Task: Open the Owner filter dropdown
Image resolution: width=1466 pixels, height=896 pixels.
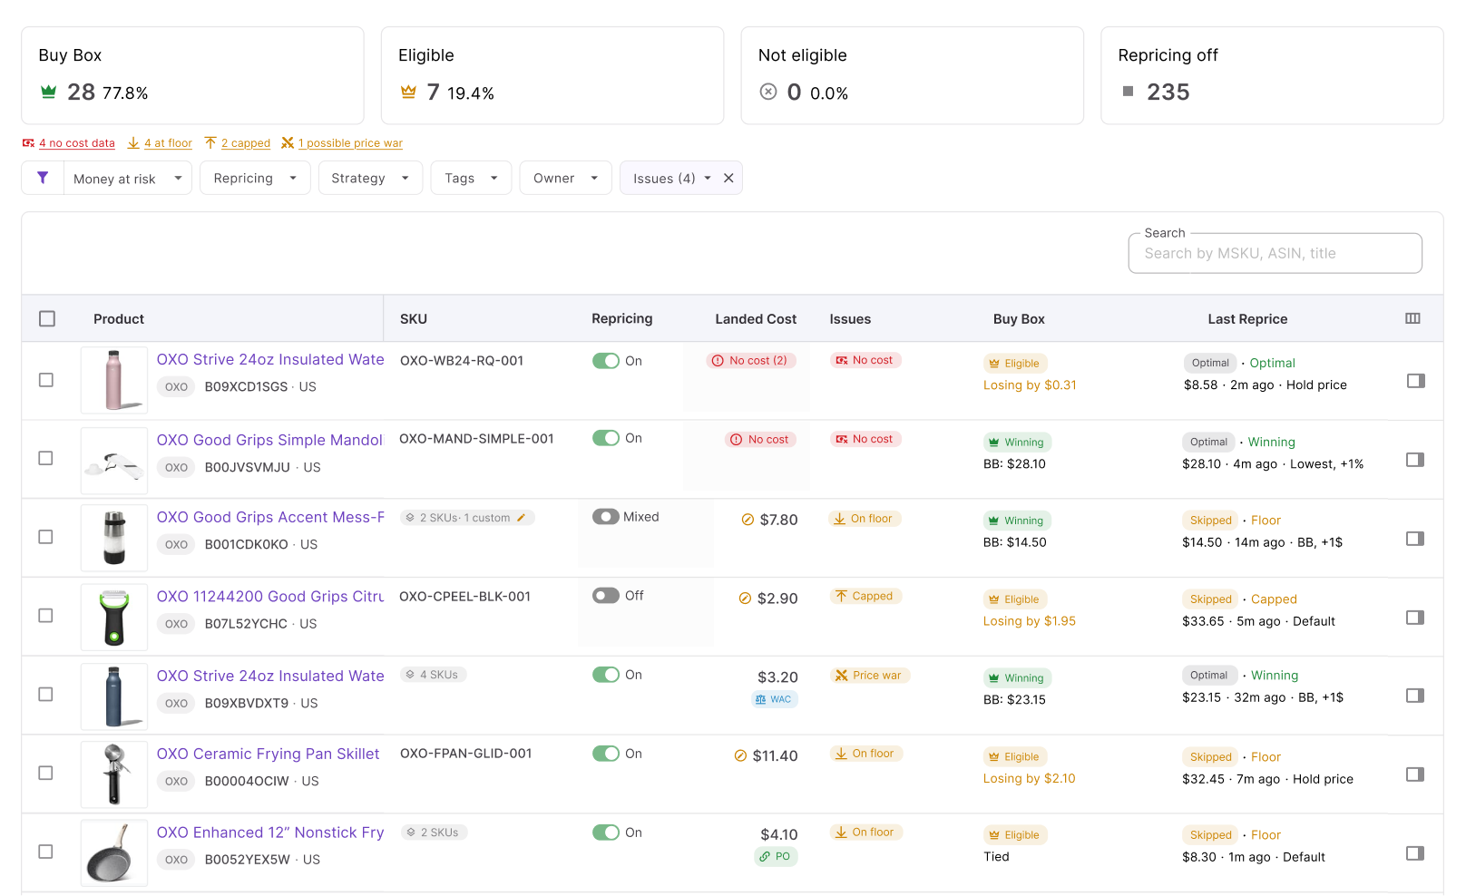Action: (x=565, y=178)
